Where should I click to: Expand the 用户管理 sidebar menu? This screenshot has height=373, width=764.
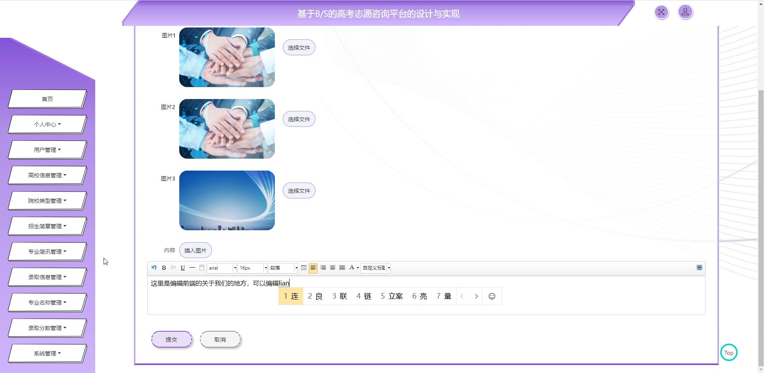(47, 150)
